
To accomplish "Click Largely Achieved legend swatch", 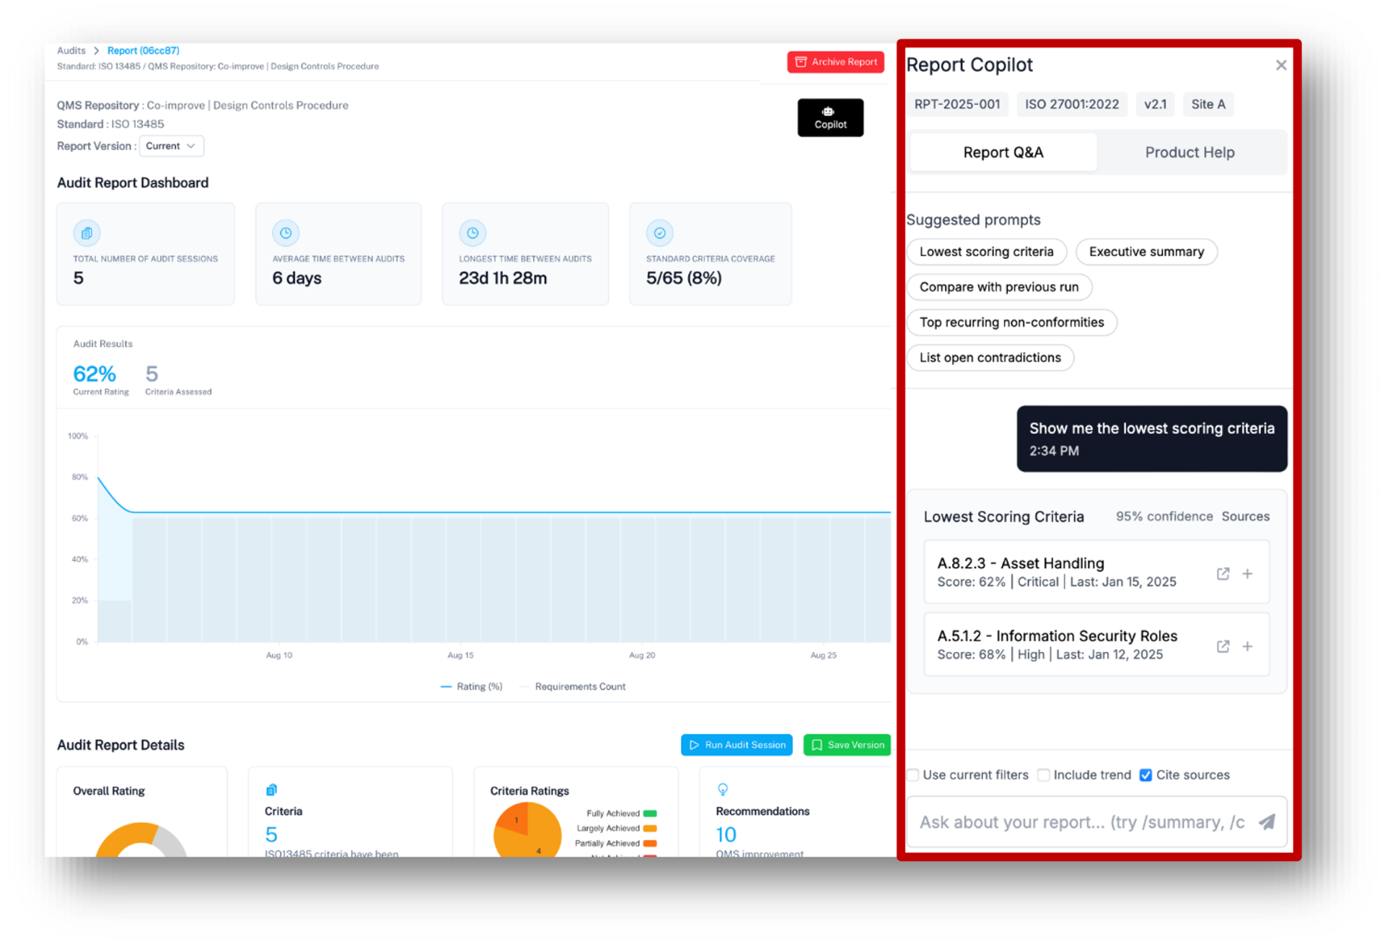I will 650,829.
